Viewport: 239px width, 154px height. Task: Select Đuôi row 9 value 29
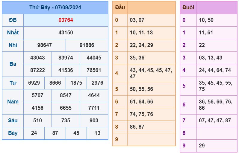202,146
